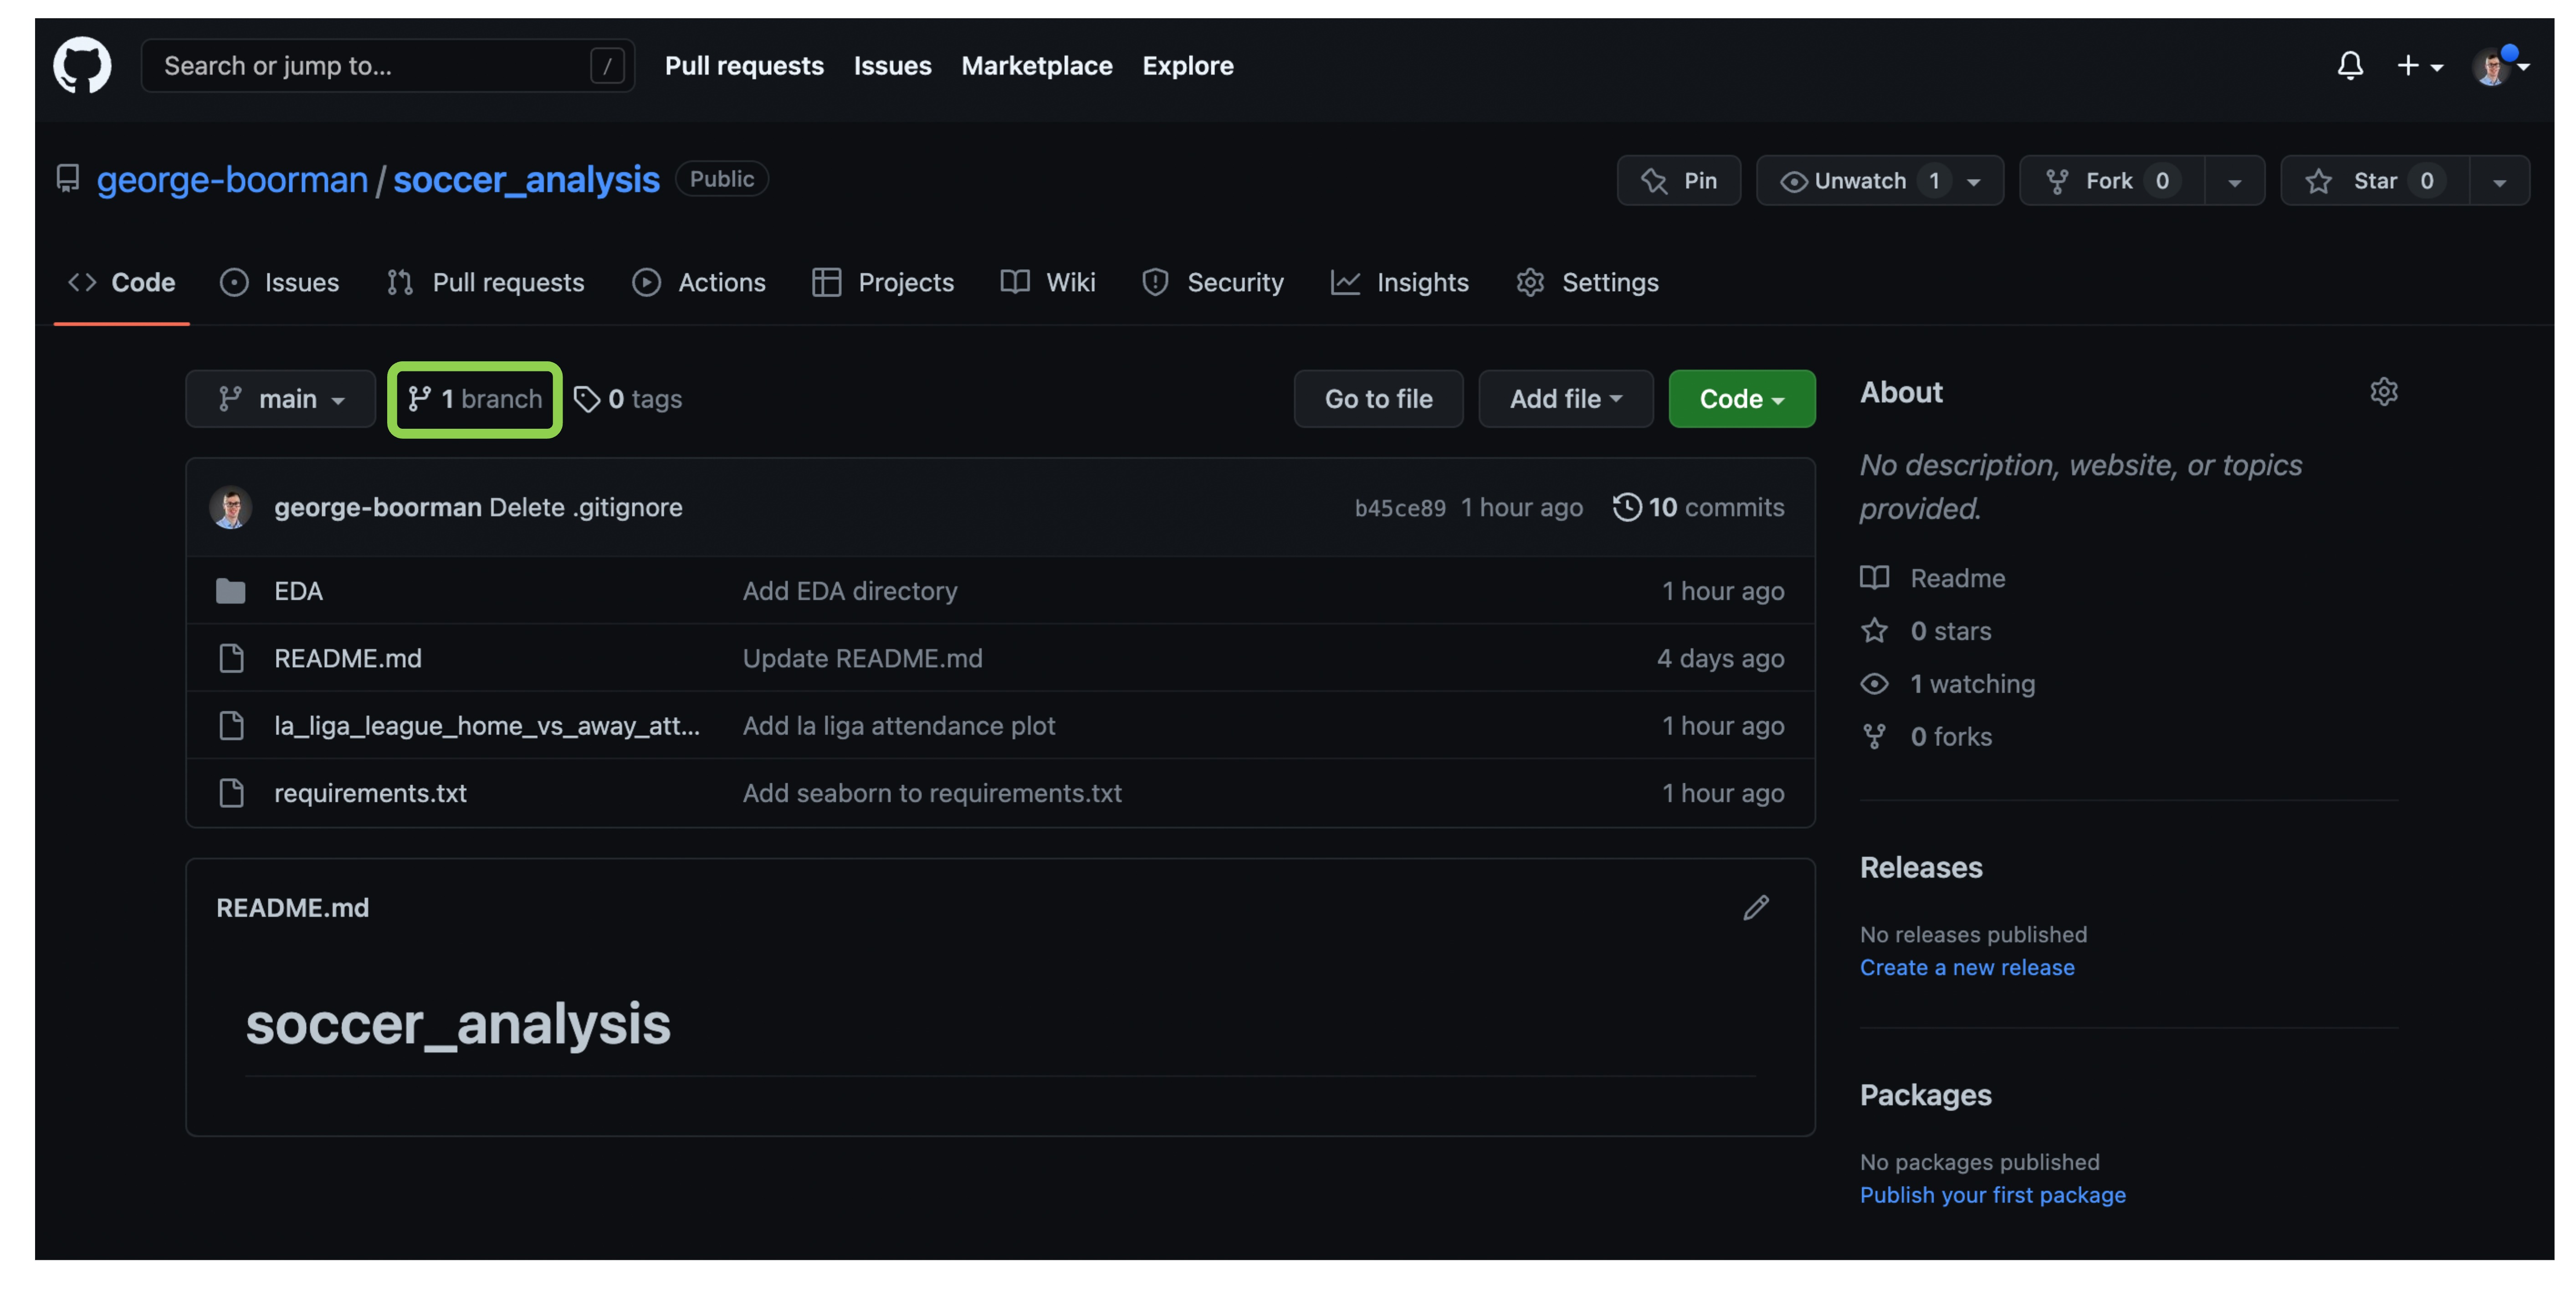Screen dimensions: 2576x1289
Task: Open Add EDA directory commit message
Action: (850, 591)
